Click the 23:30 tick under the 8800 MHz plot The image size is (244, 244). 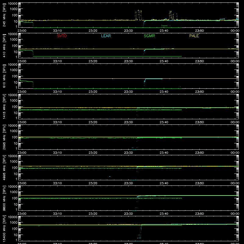tap(128, 214)
